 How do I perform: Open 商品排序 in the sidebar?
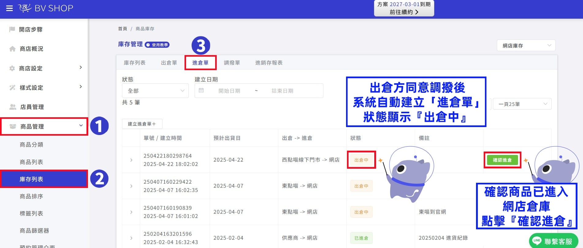click(31, 196)
